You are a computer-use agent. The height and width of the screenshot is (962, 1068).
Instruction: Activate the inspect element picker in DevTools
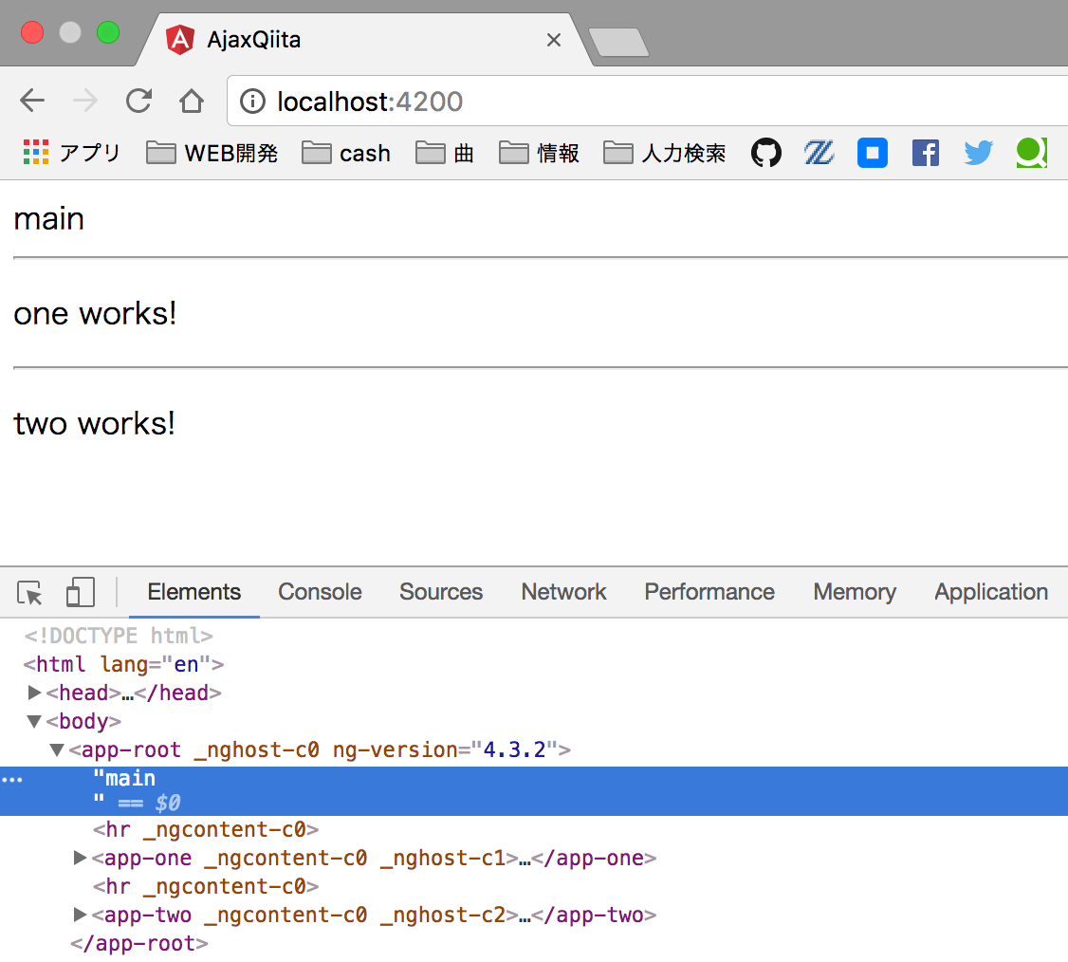(29, 591)
